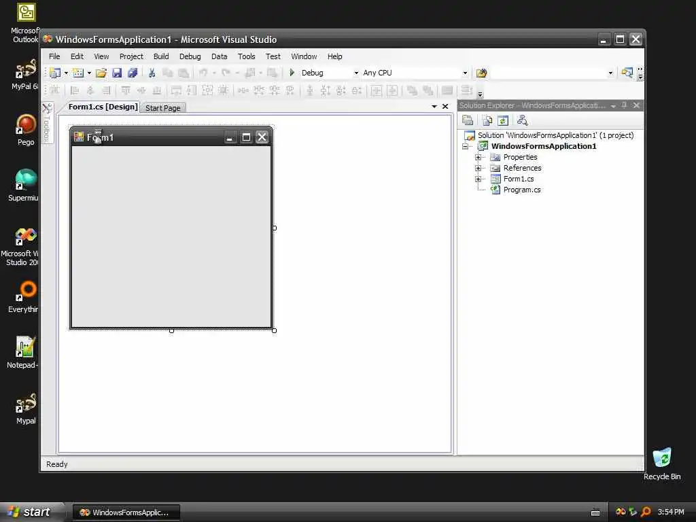Toggle the Solution Explorer auto-hide pin

click(624, 105)
